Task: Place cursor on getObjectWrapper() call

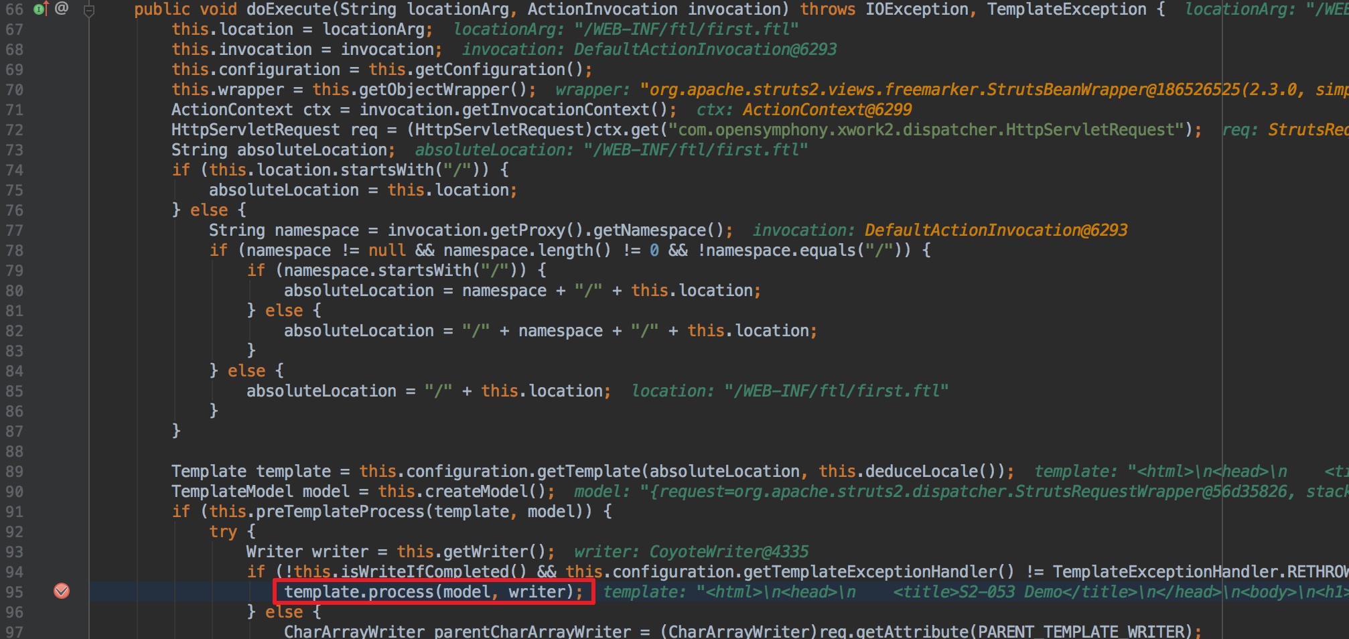Action: (x=443, y=90)
